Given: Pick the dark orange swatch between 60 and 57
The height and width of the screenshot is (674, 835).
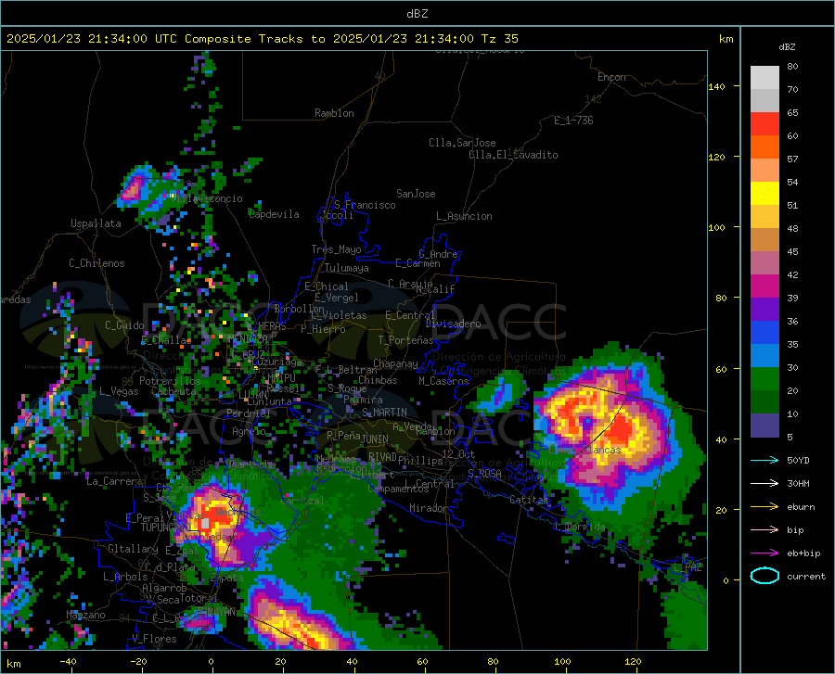Looking at the screenshot, I should click(x=764, y=147).
